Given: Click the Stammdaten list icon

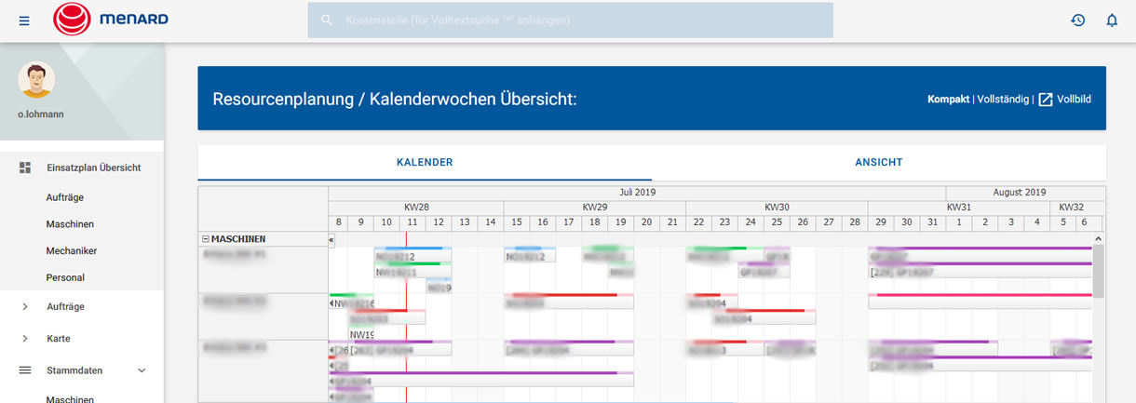Looking at the screenshot, I should click(x=25, y=369).
